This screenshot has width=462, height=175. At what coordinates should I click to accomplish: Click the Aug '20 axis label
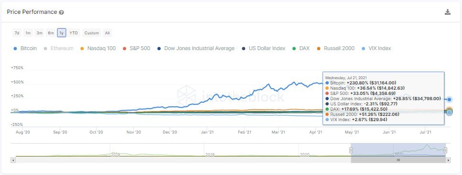pyautogui.click(x=22, y=133)
